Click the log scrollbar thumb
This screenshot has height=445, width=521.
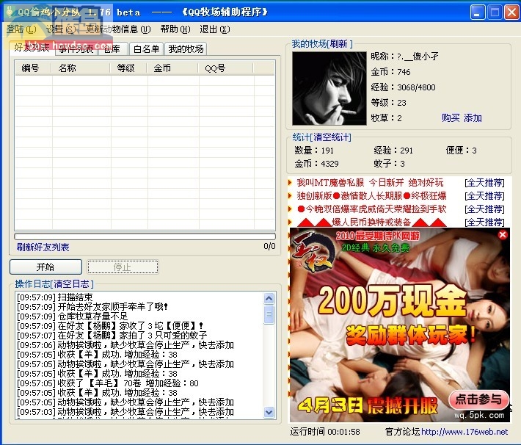point(269,314)
